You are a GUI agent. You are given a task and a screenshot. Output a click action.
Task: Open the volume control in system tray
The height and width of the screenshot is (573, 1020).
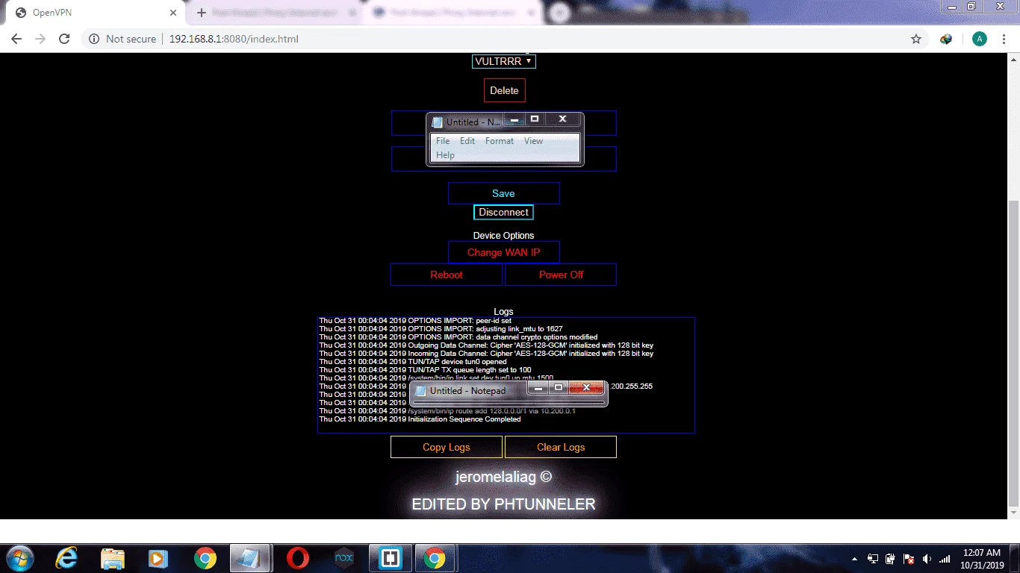(927, 559)
